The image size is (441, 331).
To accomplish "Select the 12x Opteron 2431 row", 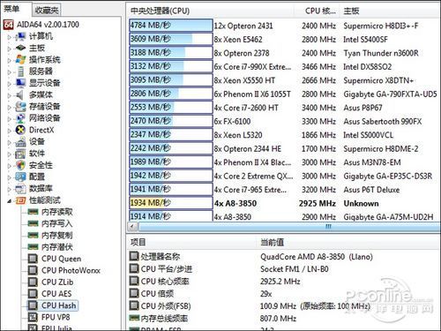I will 284,26.
